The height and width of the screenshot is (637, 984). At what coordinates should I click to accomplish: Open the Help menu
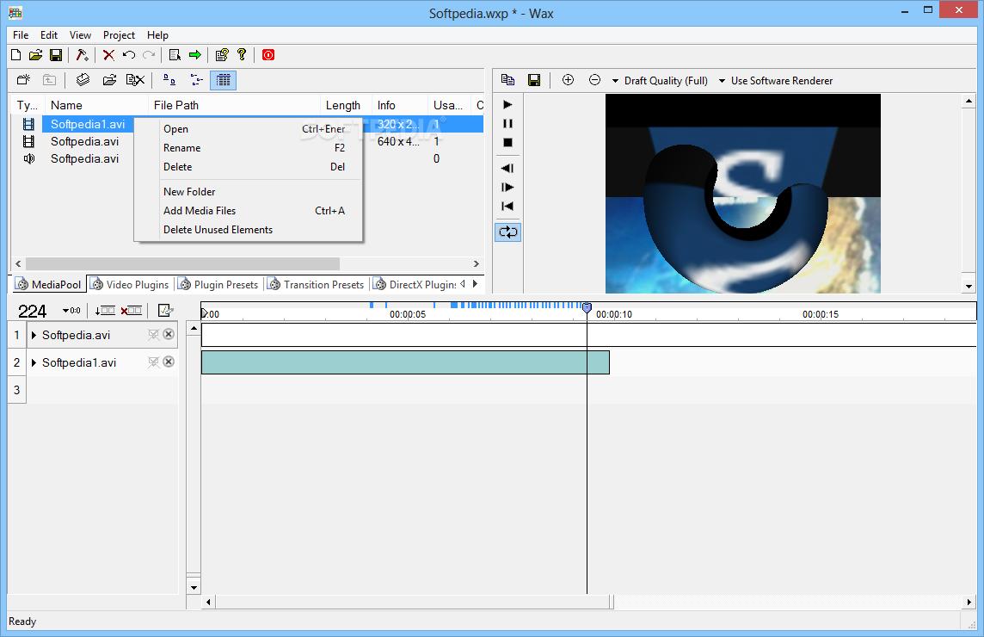tap(157, 35)
